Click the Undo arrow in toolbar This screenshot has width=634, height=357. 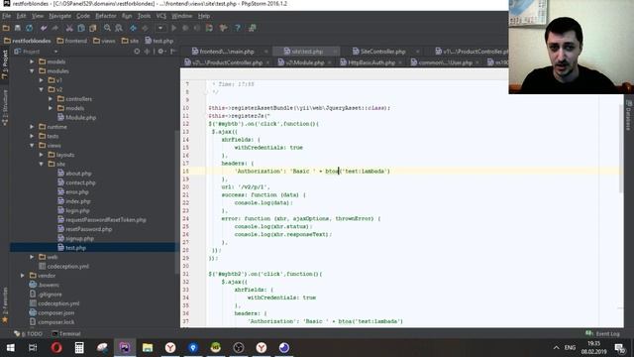(44, 28)
